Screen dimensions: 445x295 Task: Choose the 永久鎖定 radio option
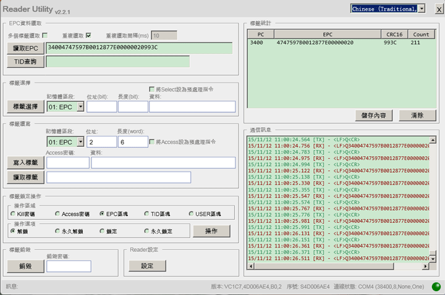tap(146, 231)
